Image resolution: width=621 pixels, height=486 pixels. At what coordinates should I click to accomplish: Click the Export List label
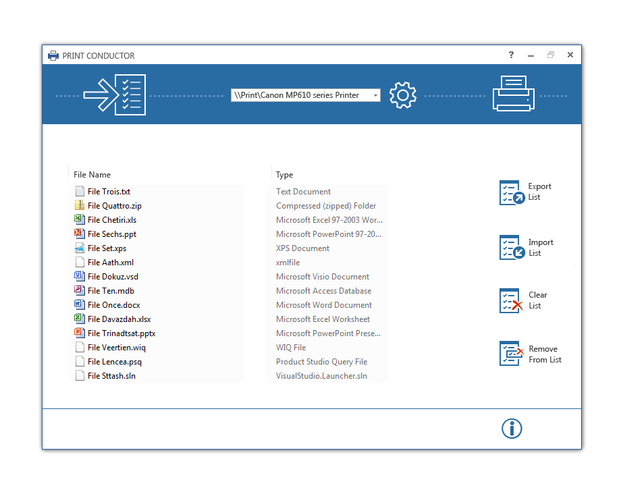click(539, 192)
